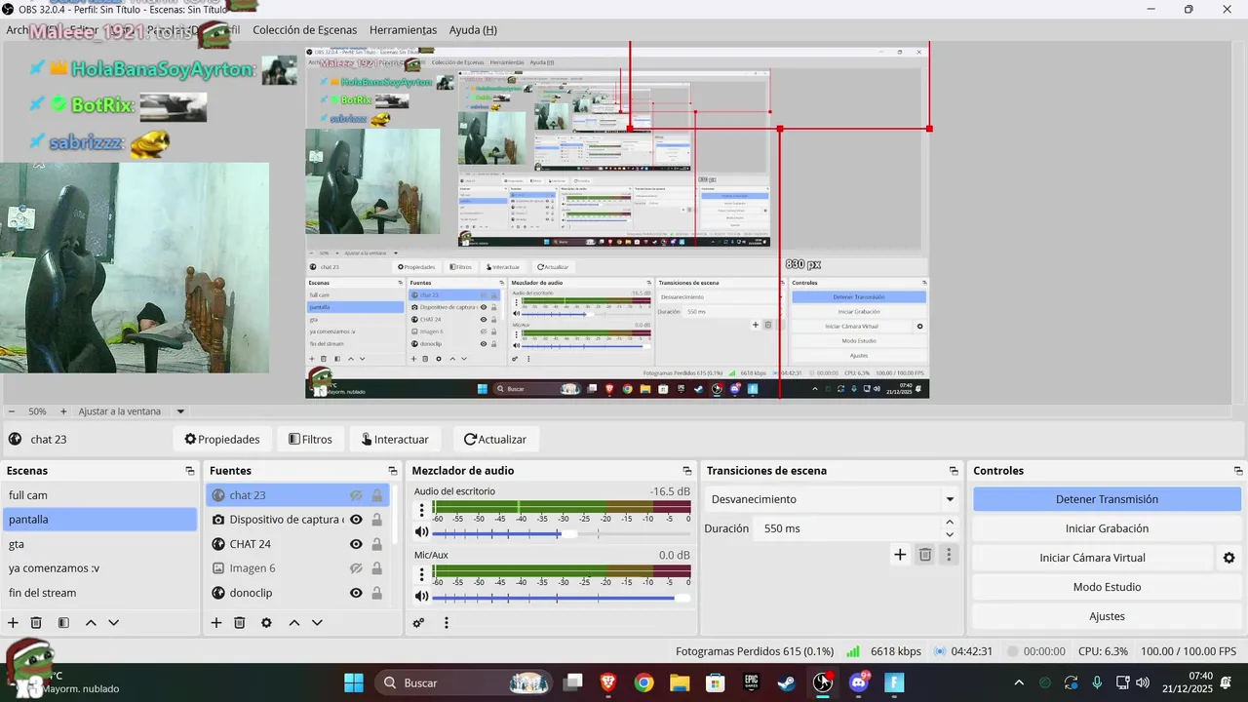This screenshot has height=702, width=1248.
Task: Float the Escenas dock panel
Action: (x=190, y=471)
